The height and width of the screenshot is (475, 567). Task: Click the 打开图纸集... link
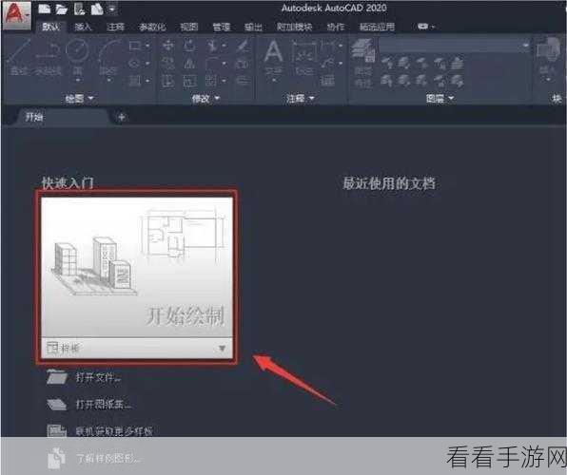pyautogui.click(x=103, y=404)
